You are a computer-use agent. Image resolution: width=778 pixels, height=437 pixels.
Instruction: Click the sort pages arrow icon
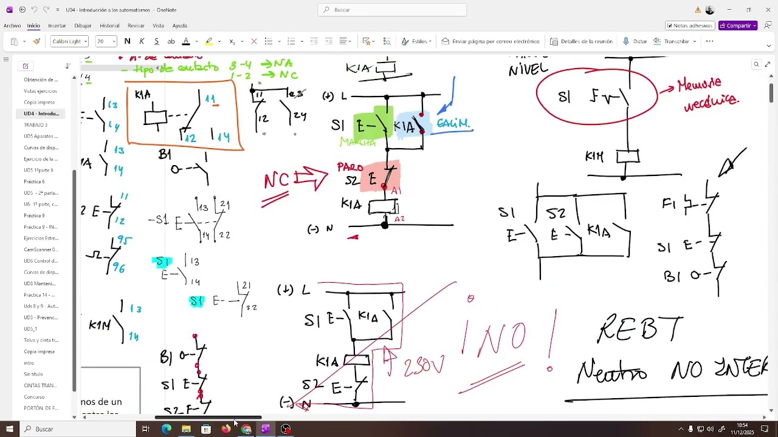pyautogui.click(x=67, y=66)
